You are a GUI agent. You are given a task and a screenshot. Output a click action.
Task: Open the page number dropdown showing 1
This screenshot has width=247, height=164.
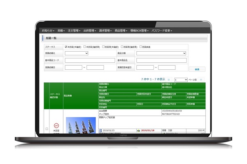click(x=181, y=80)
